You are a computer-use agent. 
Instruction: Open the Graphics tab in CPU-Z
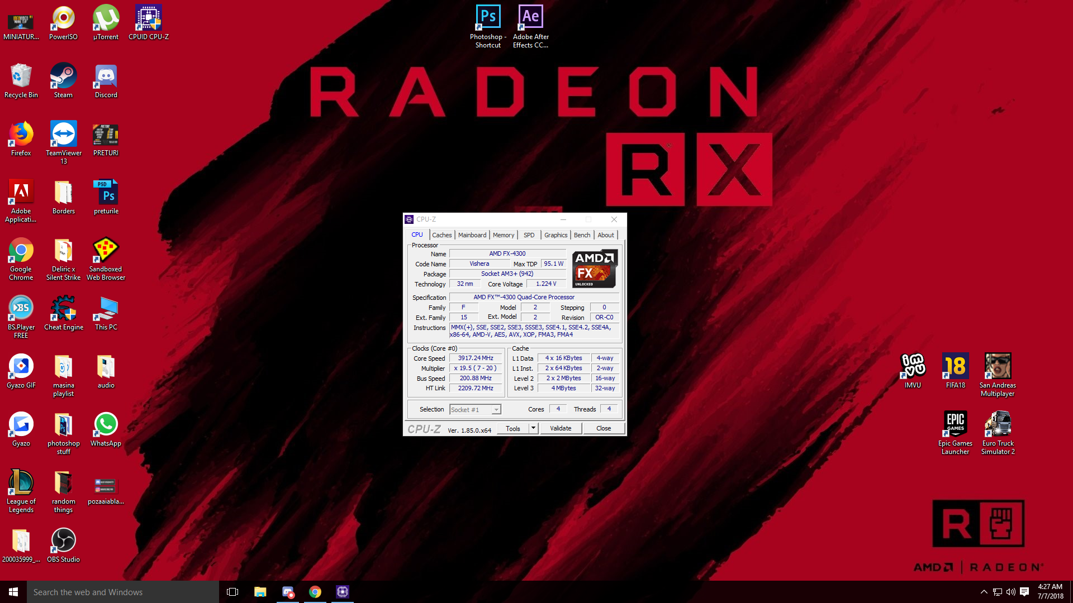[x=556, y=235]
